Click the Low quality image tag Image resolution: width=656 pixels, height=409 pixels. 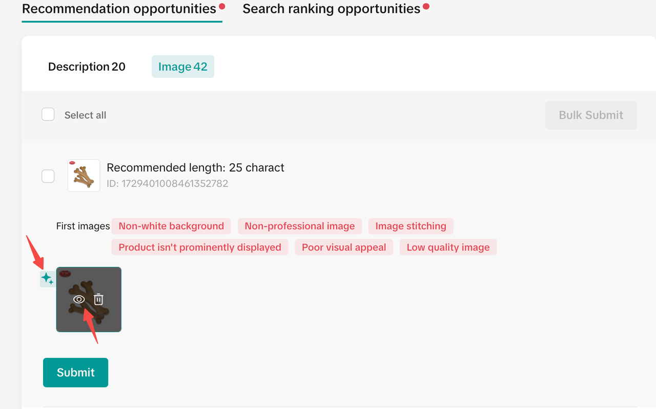448,247
